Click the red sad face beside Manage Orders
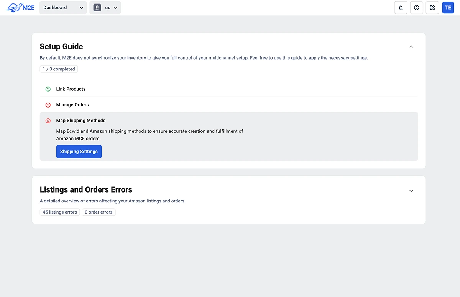 [x=48, y=105]
